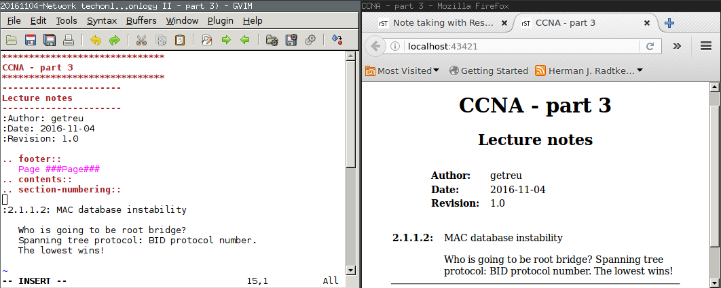Open a new Firefox tab with plus
This screenshot has width=721, height=288.
(669, 23)
